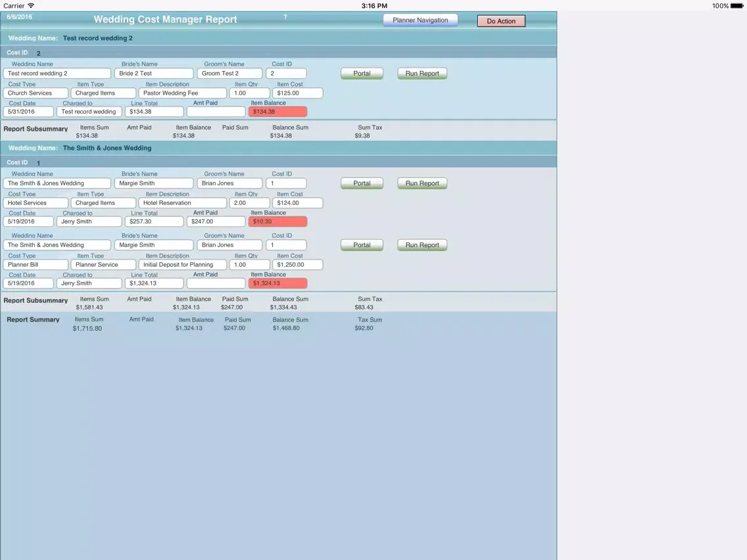Click the empty Amt Paid field for Church Services
Viewport: 747px width, 560px height.
point(216,112)
